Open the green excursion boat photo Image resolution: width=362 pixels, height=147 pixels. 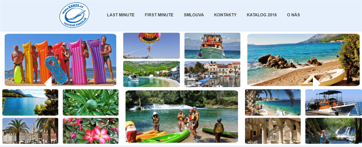212,46
